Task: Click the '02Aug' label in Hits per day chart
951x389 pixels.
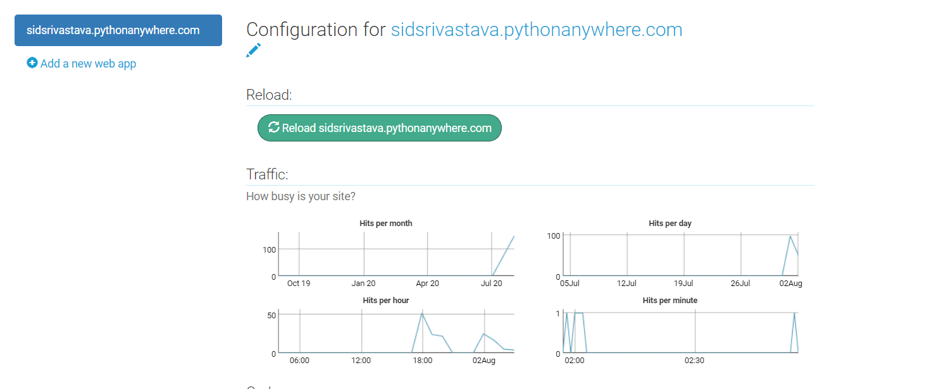Action: [x=791, y=284]
